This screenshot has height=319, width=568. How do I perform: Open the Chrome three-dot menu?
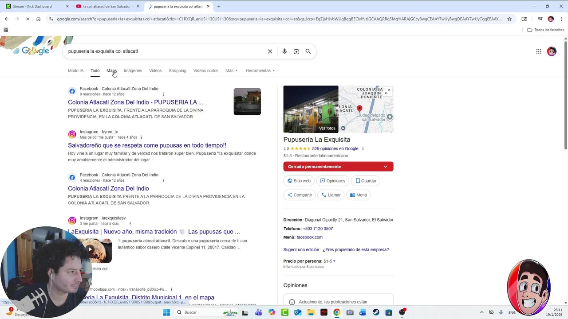tap(561, 19)
